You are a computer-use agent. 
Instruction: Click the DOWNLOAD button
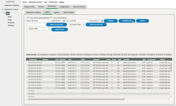pos(127,21)
